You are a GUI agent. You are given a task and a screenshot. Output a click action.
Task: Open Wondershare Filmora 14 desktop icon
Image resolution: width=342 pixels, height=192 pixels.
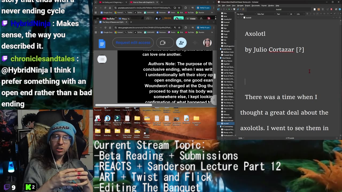pyautogui.click(x=117, y=121)
